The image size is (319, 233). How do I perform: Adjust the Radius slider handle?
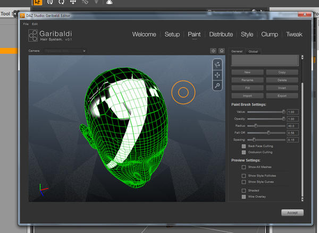pos(256,126)
